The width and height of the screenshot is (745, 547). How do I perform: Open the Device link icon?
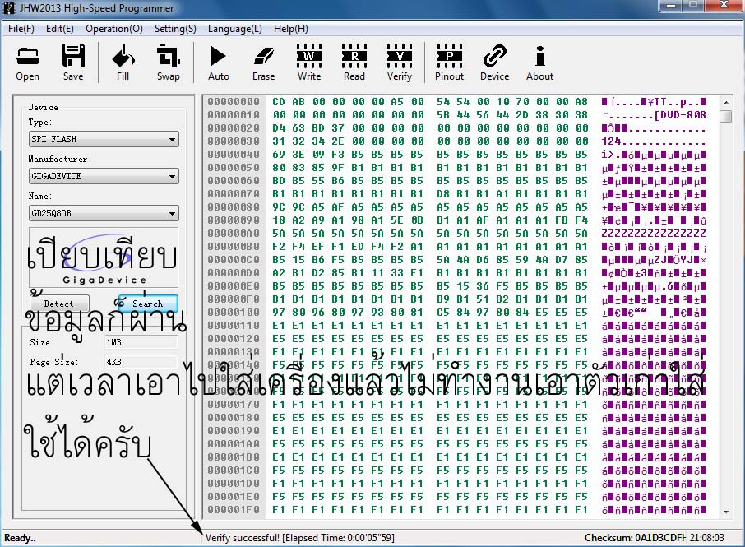494,63
